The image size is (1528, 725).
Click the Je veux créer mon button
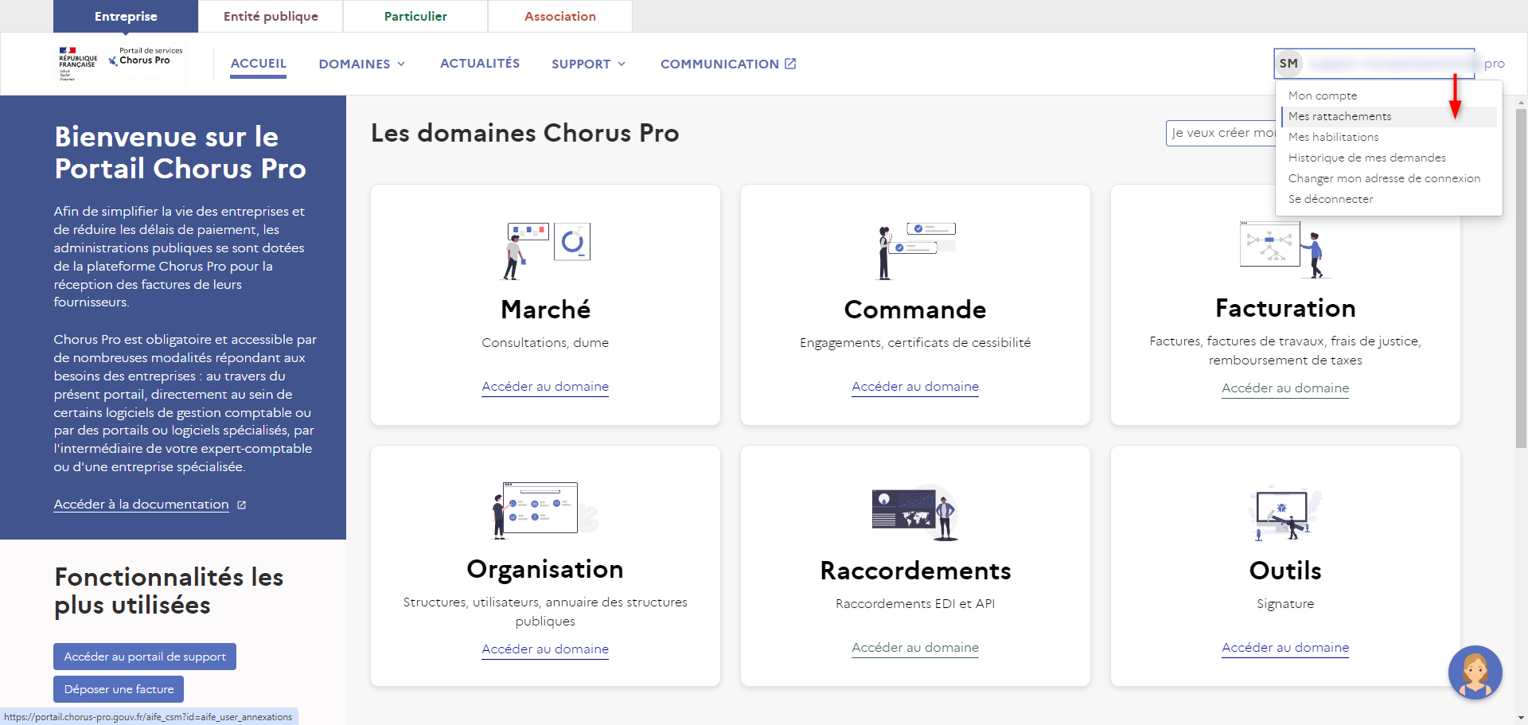[1221, 133]
